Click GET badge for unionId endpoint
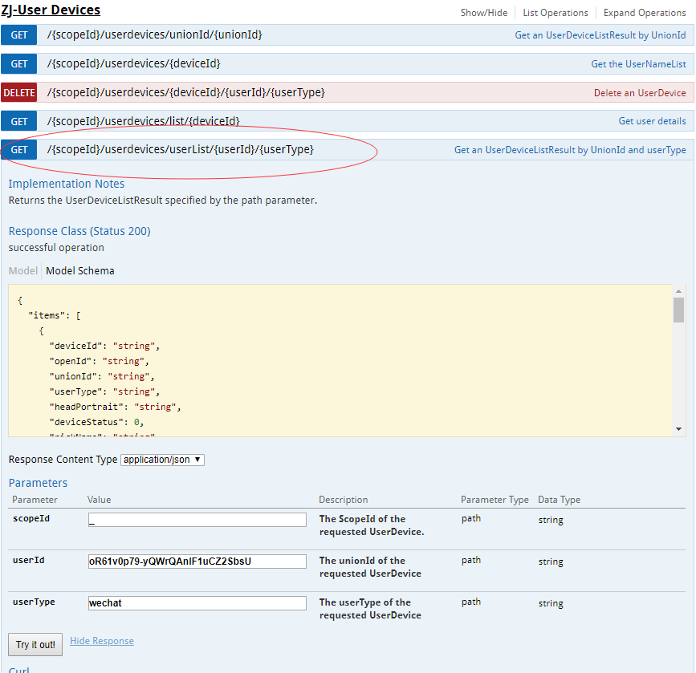 pyautogui.click(x=18, y=35)
